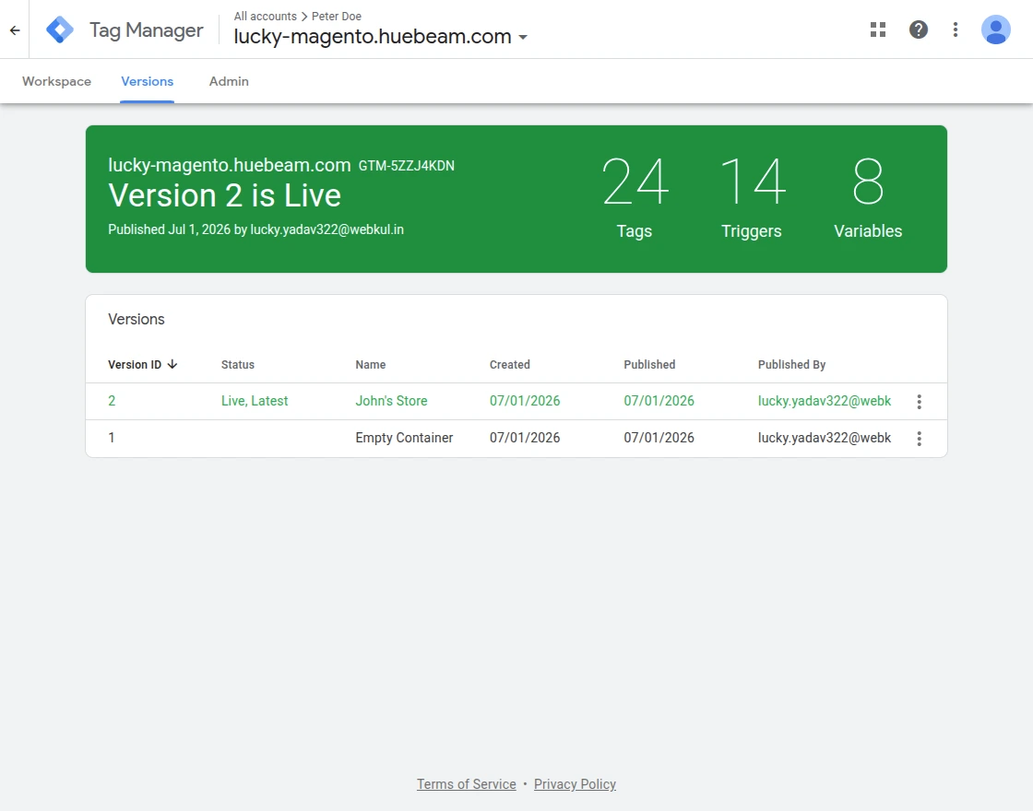Screen dimensions: 1033x811
Task: Click the Version 2 is Live heading
Action: point(225,195)
